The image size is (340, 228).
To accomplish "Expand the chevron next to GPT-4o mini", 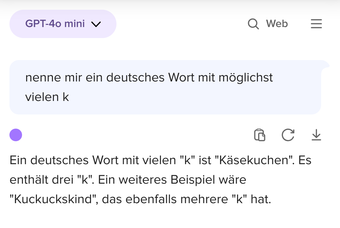I will click(96, 24).
